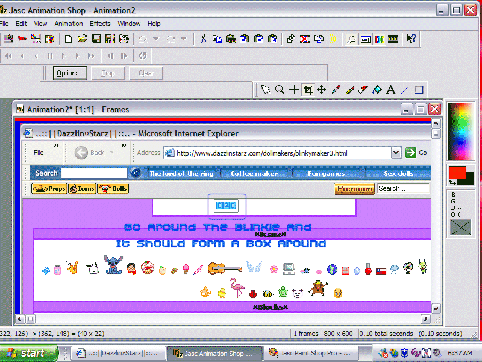
Task: Toggle the rainbow color palette toolbar button
Action: tap(379, 39)
